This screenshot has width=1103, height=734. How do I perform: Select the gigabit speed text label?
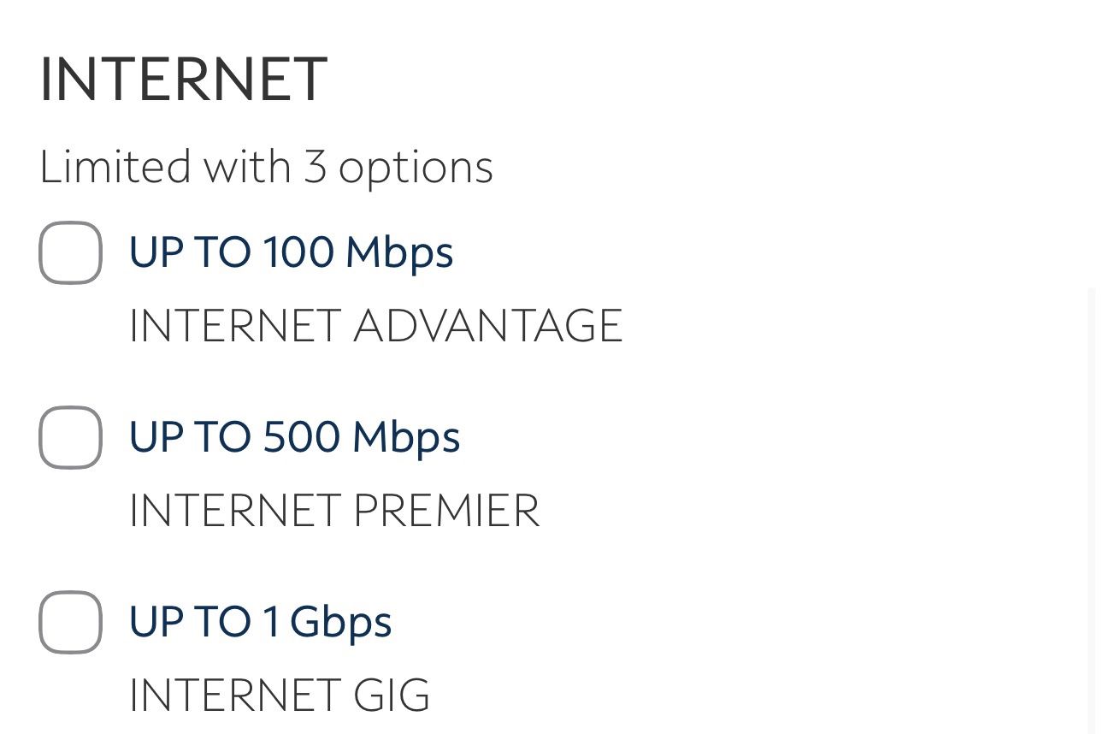260,622
